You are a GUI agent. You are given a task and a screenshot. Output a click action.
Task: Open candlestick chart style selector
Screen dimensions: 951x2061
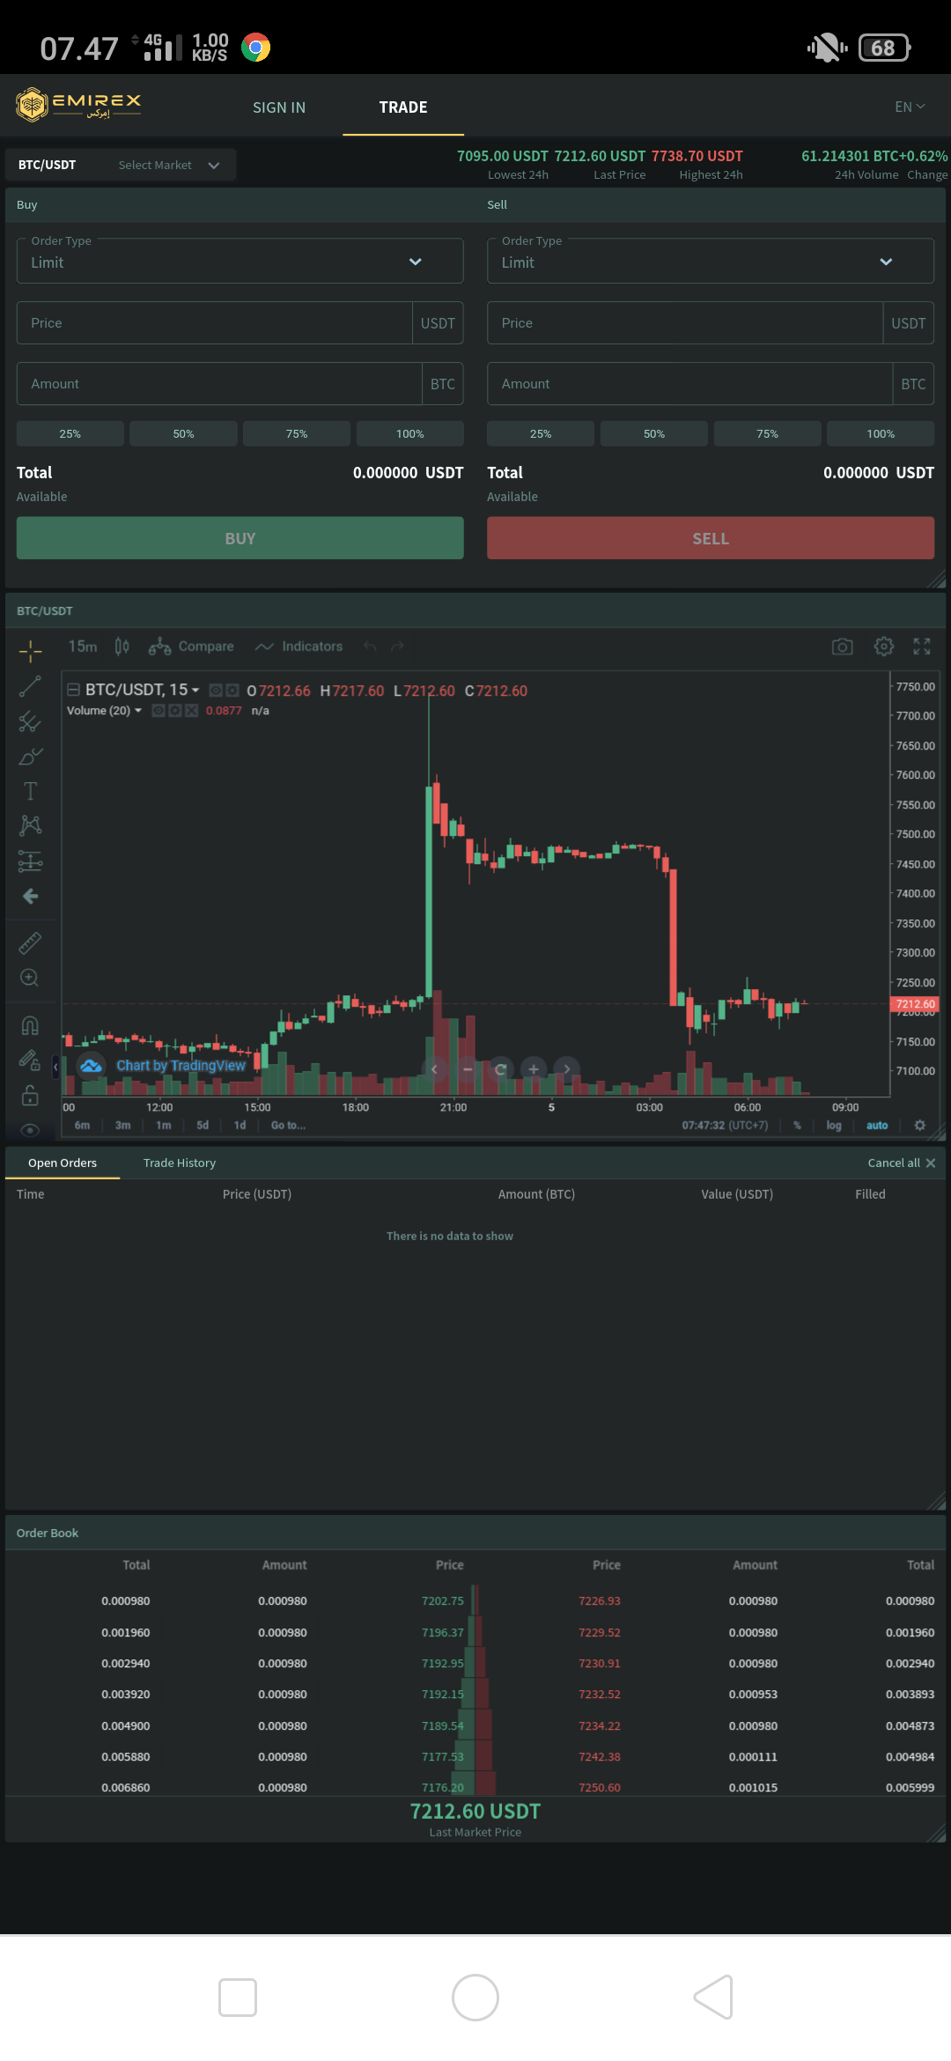click(122, 646)
